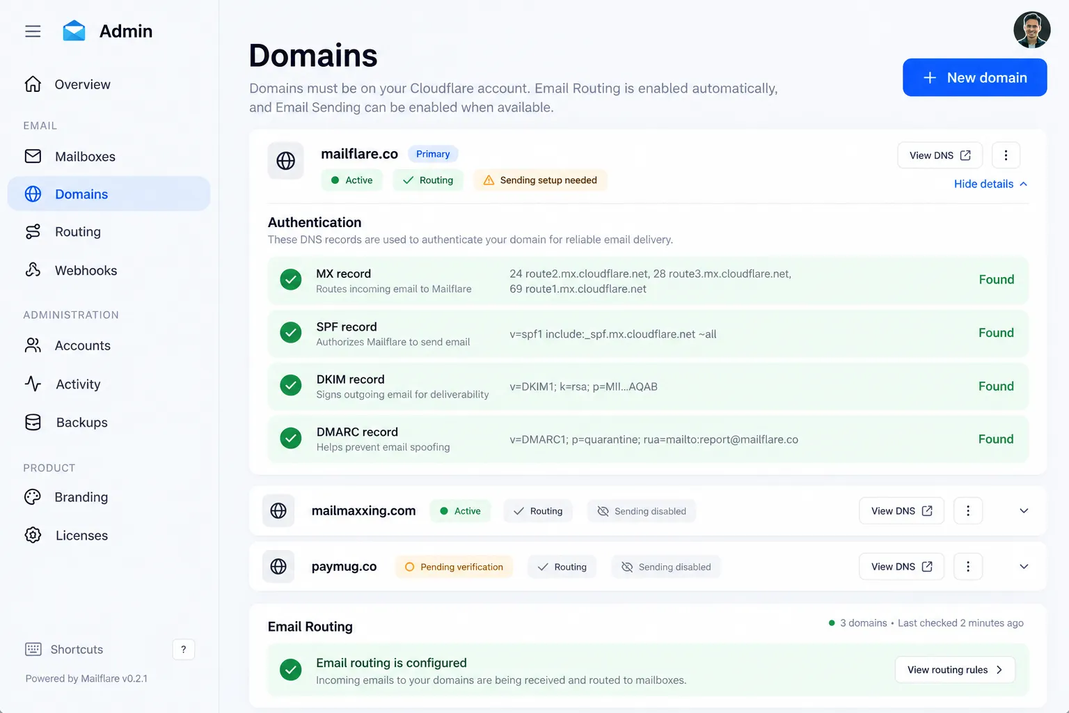Open the user profile avatar

pos(1031,30)
